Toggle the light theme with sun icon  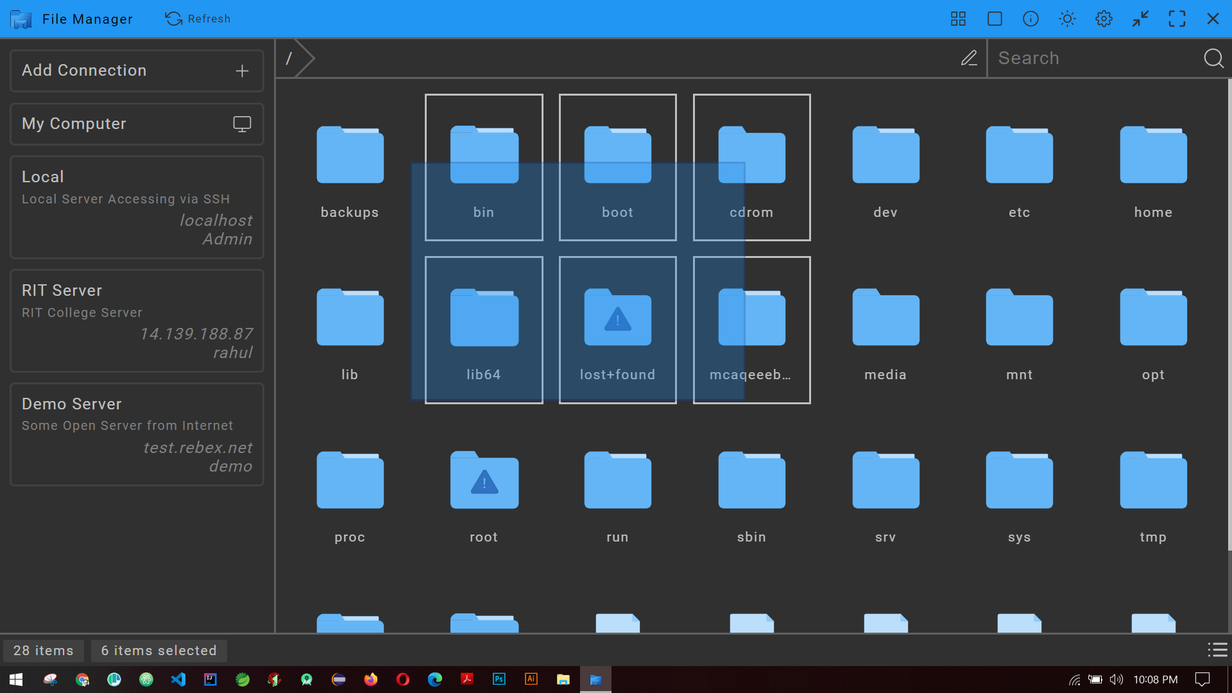coord(1066,19)
